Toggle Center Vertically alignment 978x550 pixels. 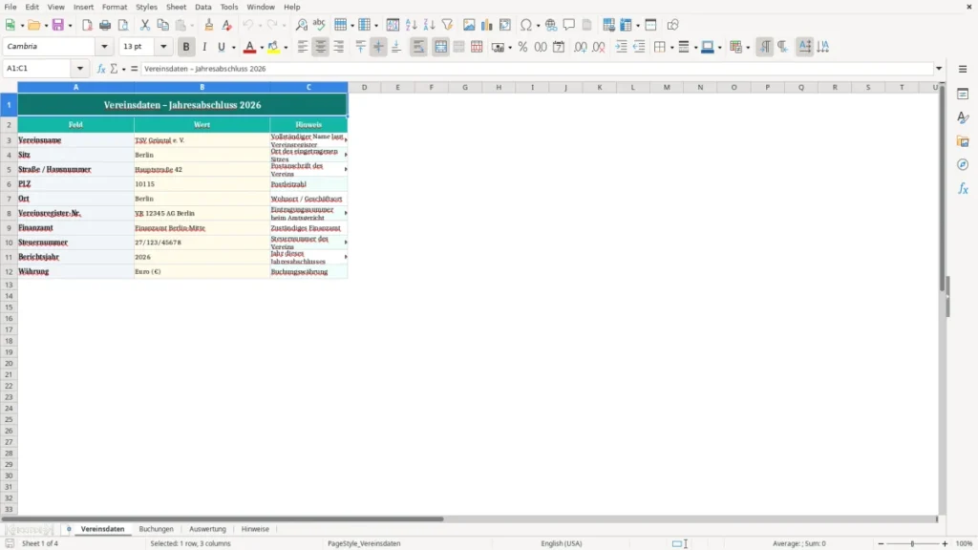pos(378,47)
